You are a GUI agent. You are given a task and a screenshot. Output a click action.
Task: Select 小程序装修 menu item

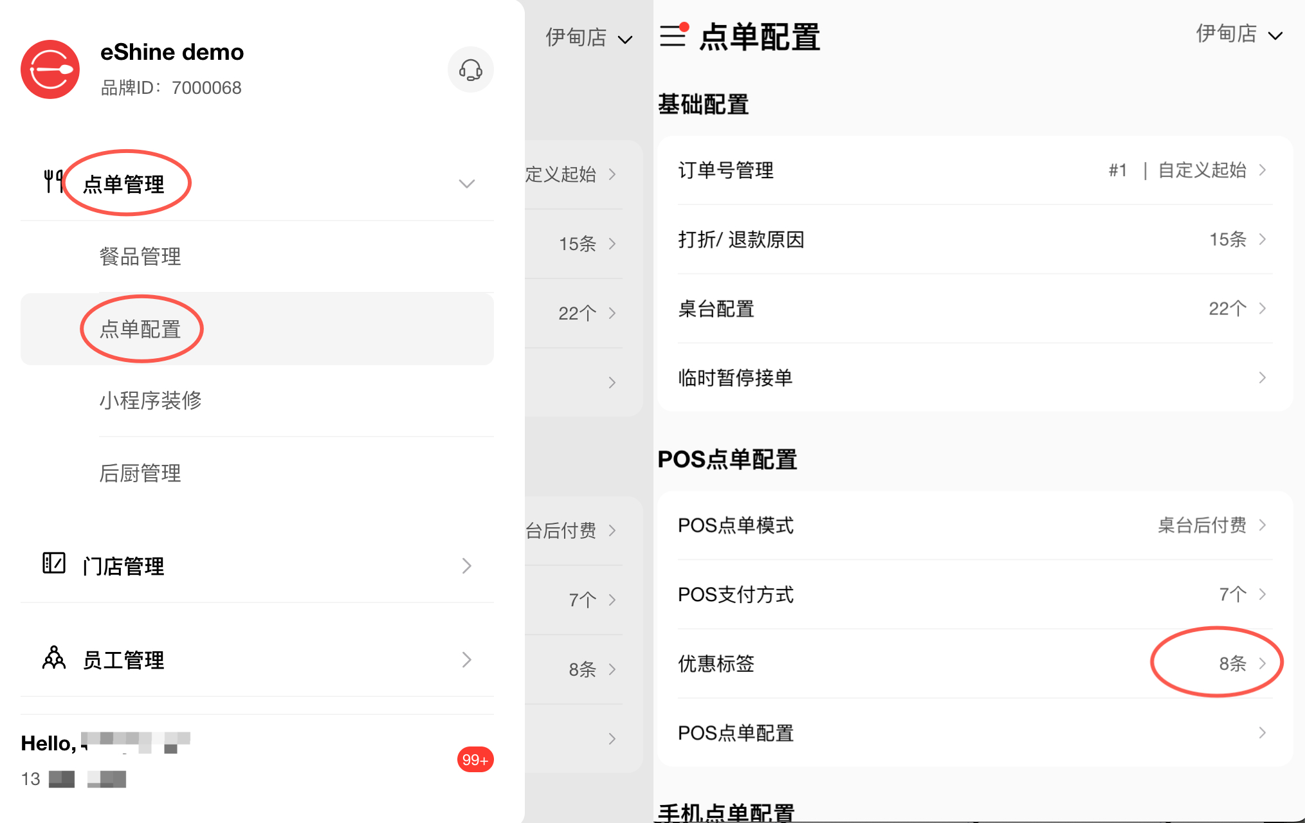[151, 401]
